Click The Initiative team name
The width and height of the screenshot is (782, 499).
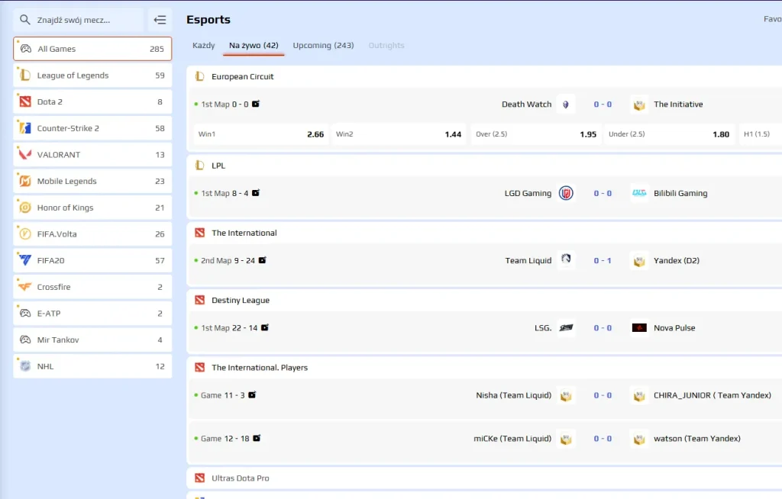pos(678,105)
